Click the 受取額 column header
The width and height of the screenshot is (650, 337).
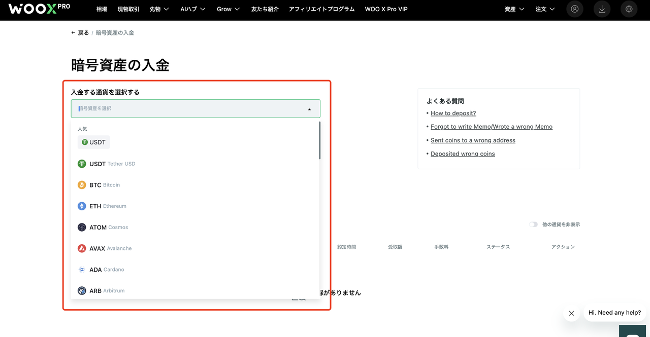tap(395, 247)
